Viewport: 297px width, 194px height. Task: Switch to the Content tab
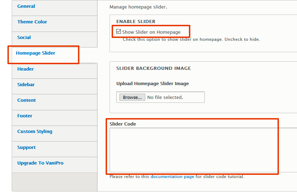(x=27, y=100)
